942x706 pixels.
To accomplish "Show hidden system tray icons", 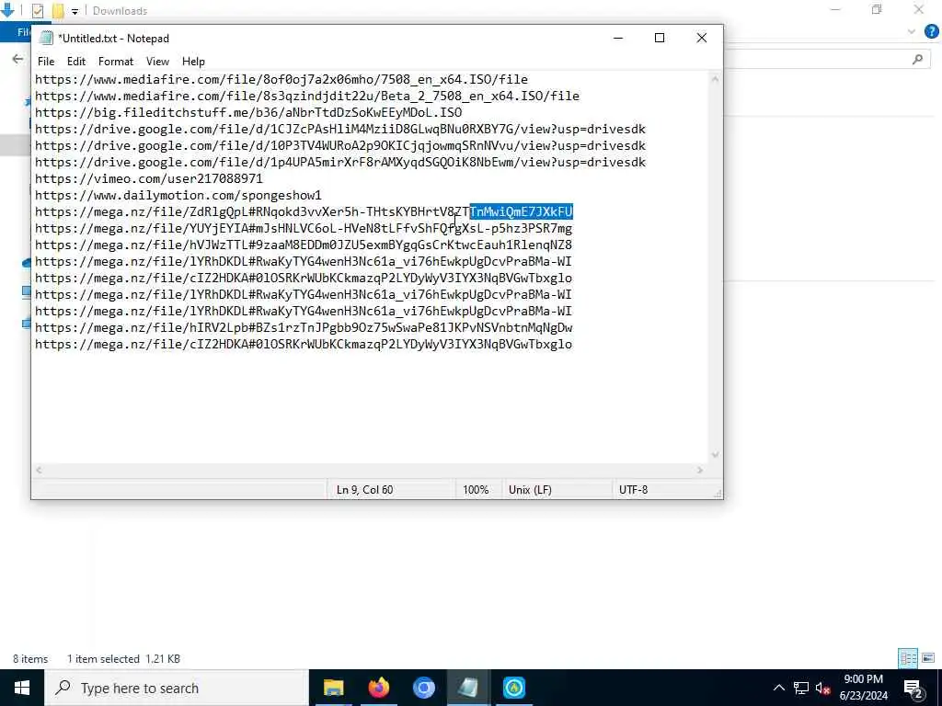I will (778, 688).
